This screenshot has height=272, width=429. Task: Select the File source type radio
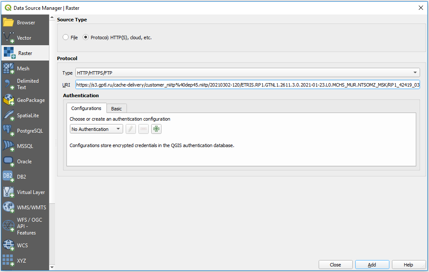[x=66, y=37]
